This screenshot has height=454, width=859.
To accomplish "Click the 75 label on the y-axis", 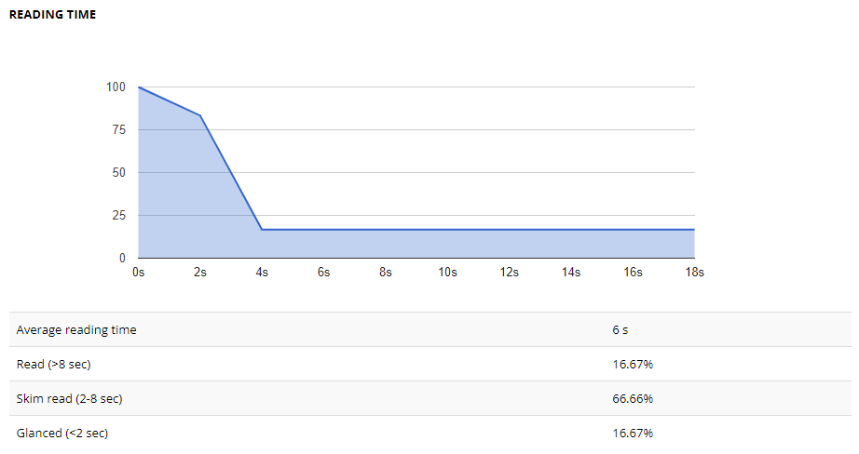I will (x=117, y=130).
